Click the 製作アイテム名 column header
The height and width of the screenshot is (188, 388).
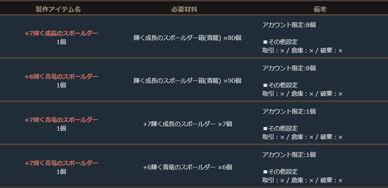coord(61,9)
